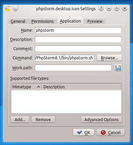Select the Application tab

click(70, 21)
